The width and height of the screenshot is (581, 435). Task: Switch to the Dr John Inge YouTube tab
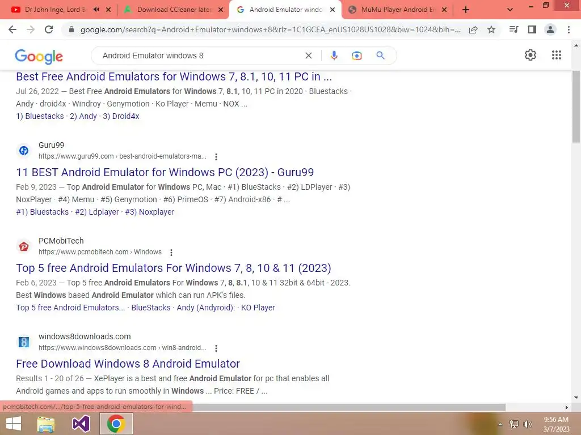[x=56, y=10]
